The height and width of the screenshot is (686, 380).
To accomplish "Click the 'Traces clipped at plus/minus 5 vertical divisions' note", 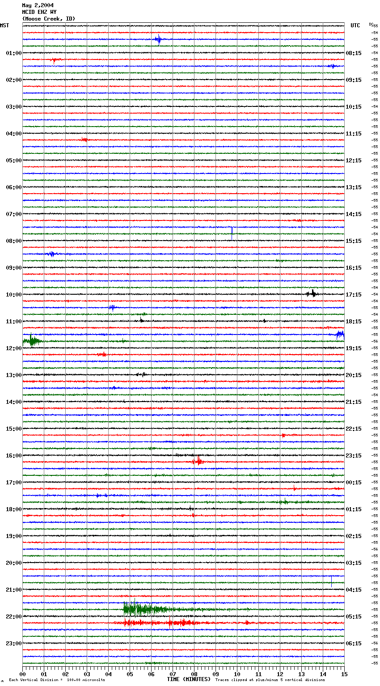I will [x=270, y=680].
